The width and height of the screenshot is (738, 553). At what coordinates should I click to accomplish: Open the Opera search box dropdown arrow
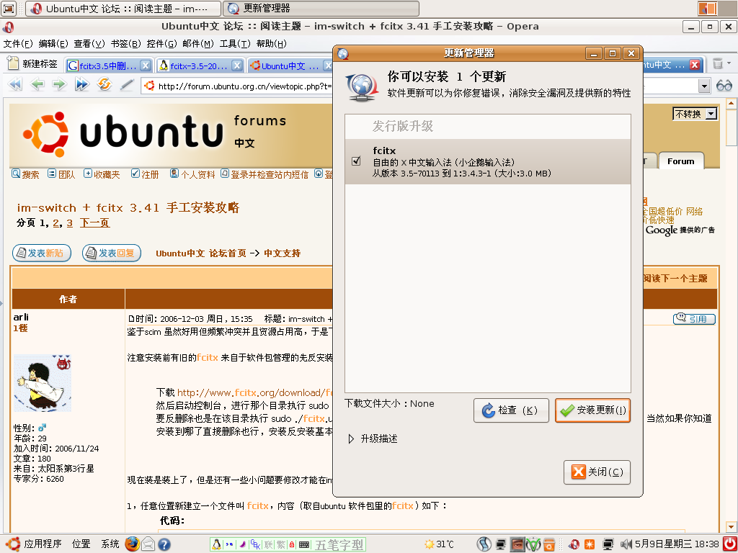coord(704,86)
